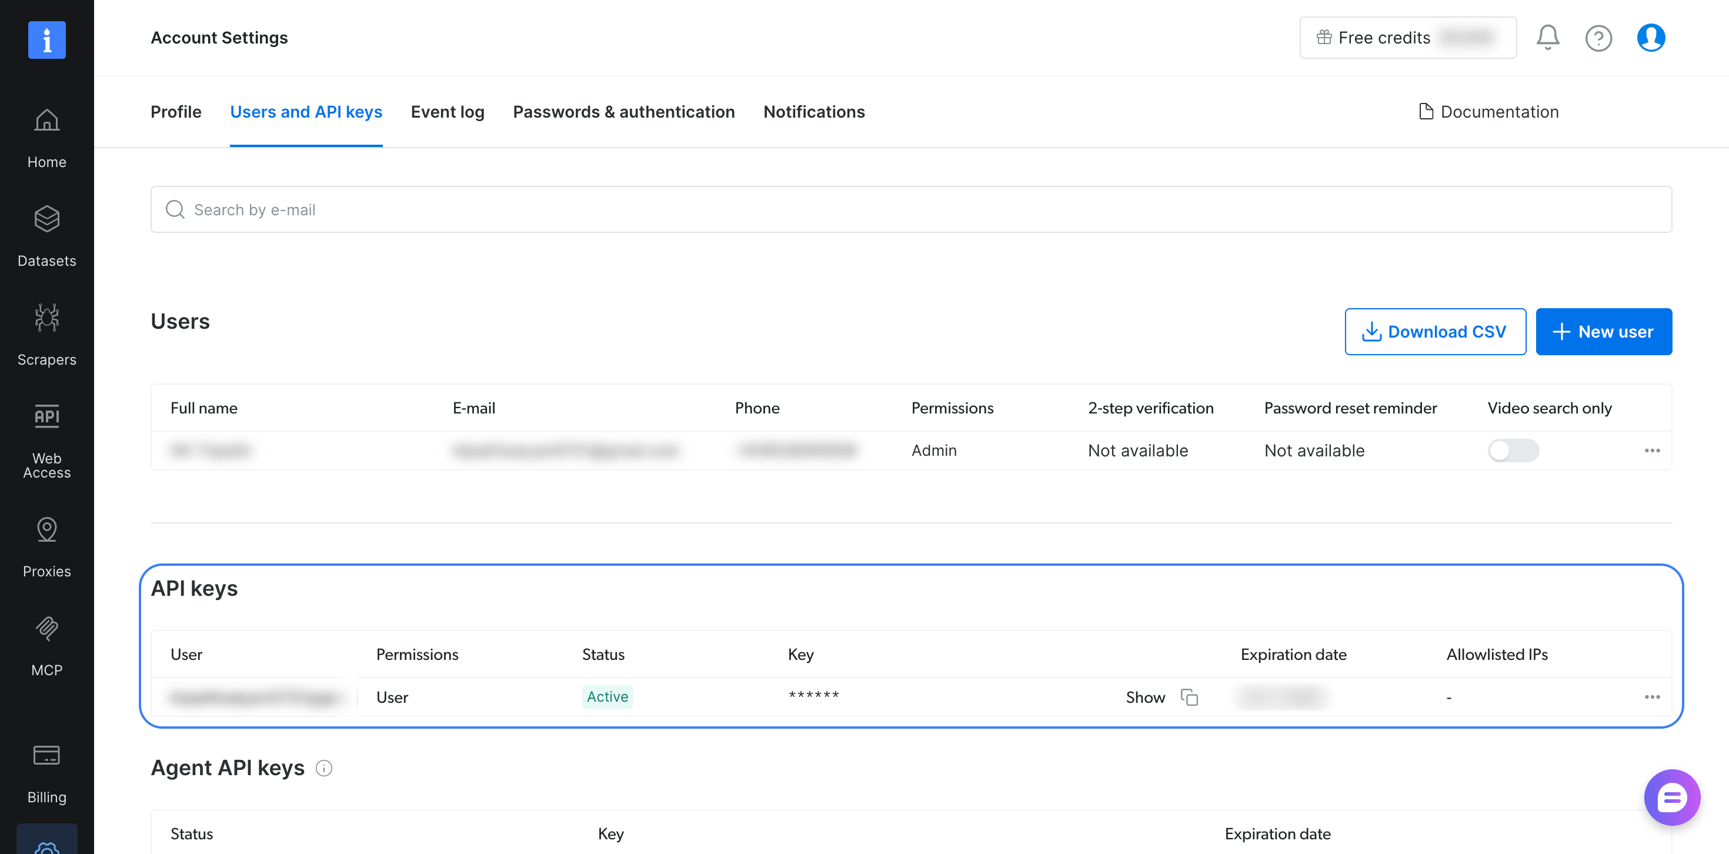
Task: Click the Allowlisted IPs column header
Action: pos(1497,654)
